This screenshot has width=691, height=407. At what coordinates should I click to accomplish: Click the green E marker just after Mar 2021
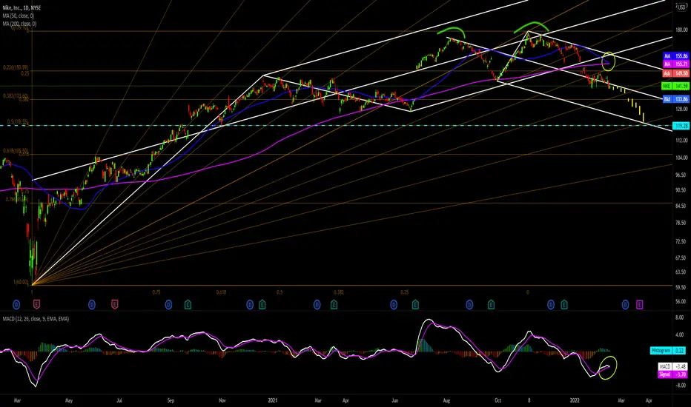pos(334,304)
